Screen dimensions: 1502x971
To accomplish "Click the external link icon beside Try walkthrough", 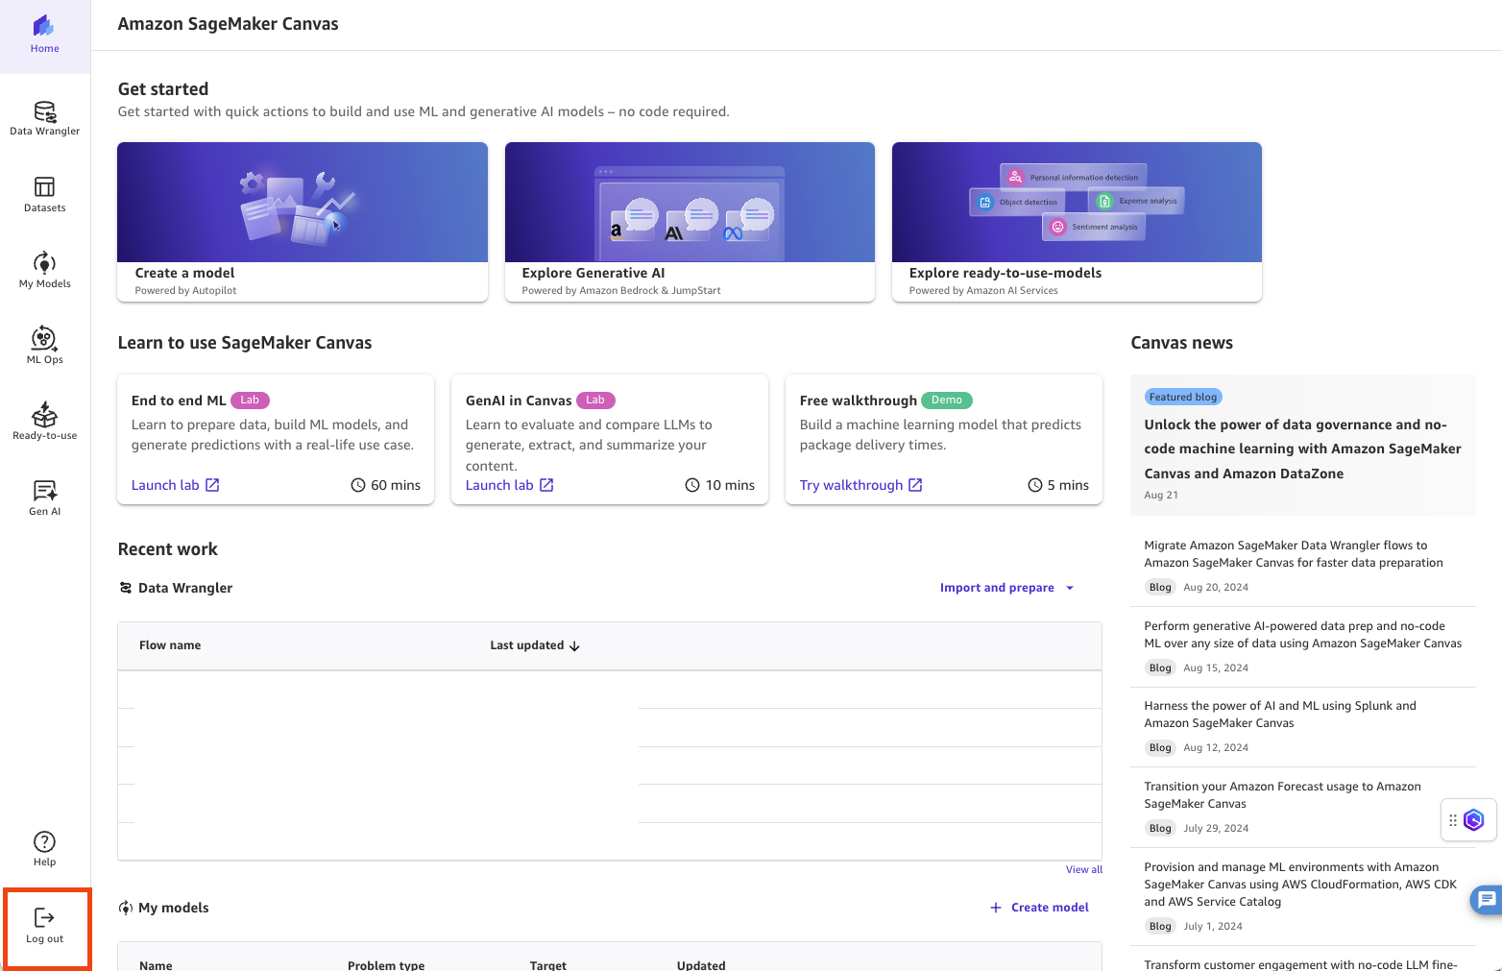I will coord(915,485).
